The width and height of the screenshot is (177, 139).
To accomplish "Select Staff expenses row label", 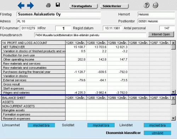I will tap(33, 88).
